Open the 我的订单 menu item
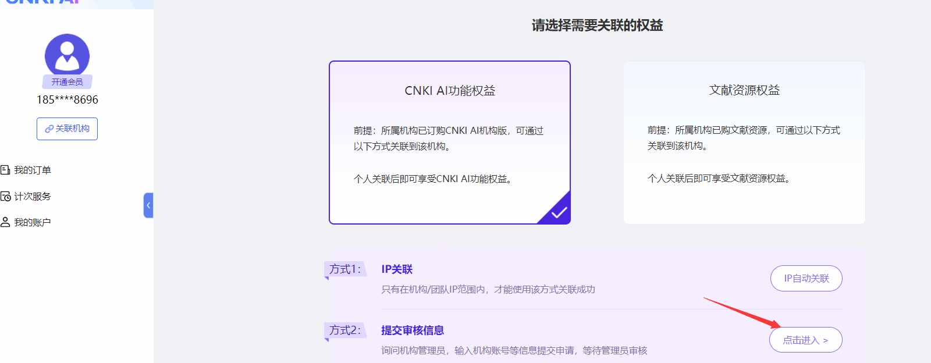The height and width of the screenshot is (363, 931). coord(33,170)
